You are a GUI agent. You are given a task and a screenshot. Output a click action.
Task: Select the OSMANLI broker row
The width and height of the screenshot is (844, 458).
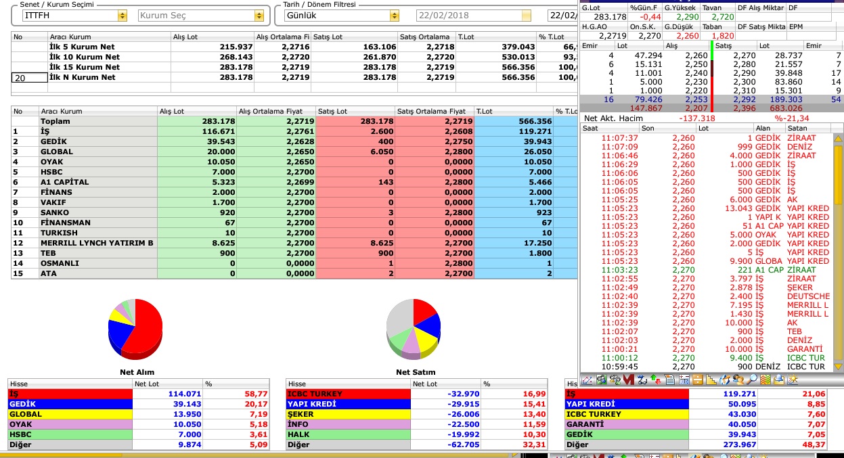pyautogui.click(x=294, y=263)
